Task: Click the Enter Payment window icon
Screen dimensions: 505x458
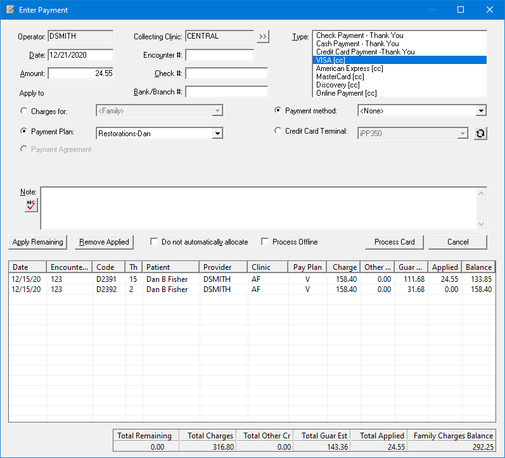Action: pyautogui.click(x=10, y=10)
